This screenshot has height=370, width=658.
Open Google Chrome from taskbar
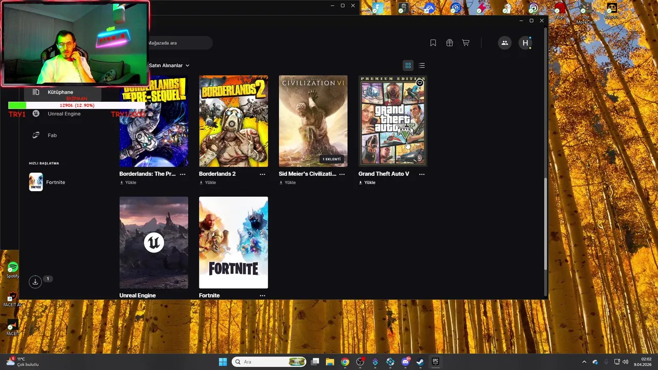(x=345, y=362)
